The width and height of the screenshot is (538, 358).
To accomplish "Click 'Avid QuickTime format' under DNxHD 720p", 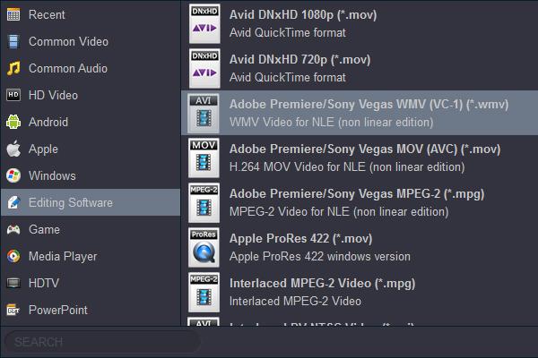I will pyautogui.click(x=288, y=78).
